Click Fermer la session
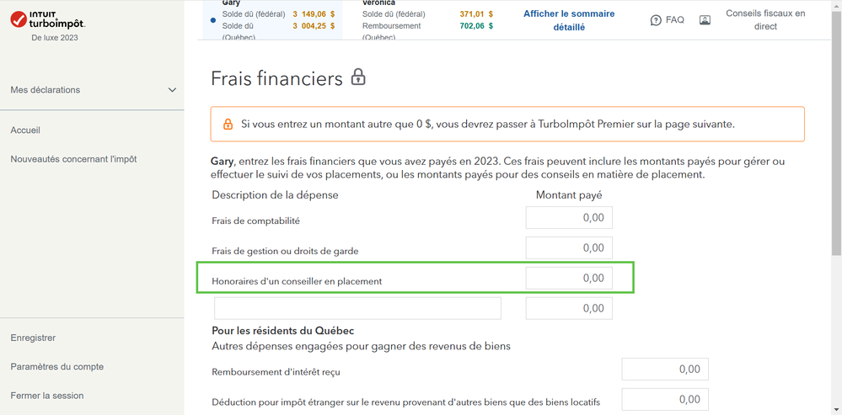 tap(47, 396)
